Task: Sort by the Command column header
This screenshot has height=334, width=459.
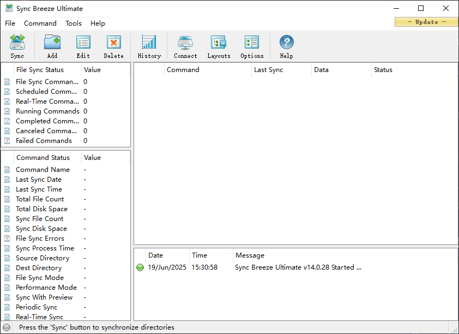Action: 208,70
